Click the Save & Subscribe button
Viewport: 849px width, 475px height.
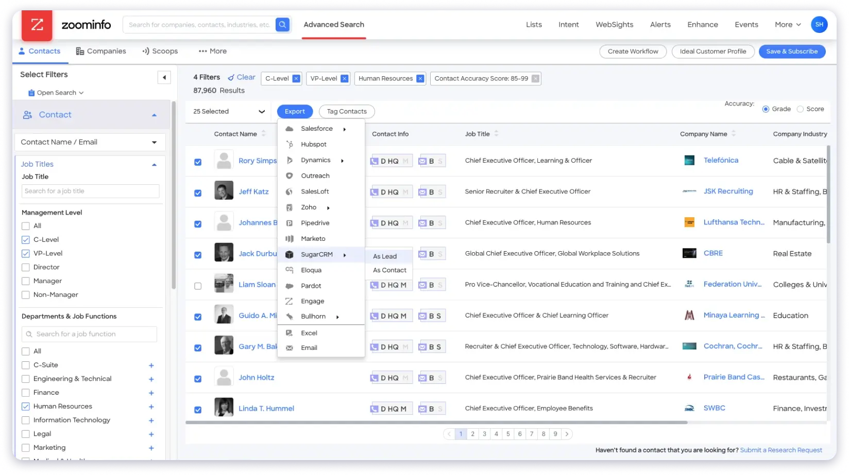pos(792,51)
